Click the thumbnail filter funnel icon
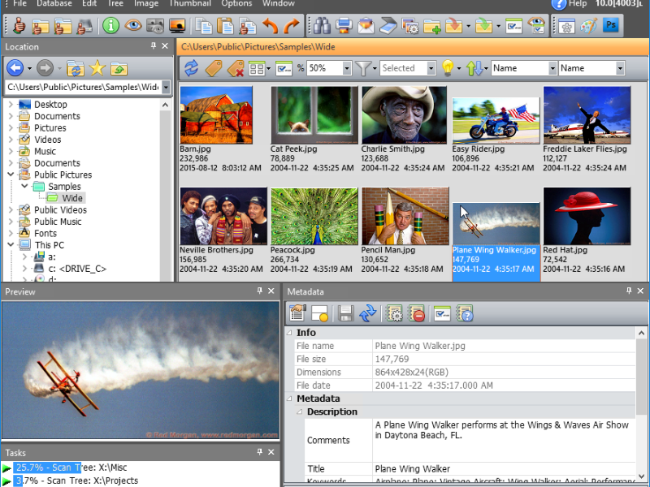The height and width of the screenshot is (487, 650). click(x=364, y=68)
